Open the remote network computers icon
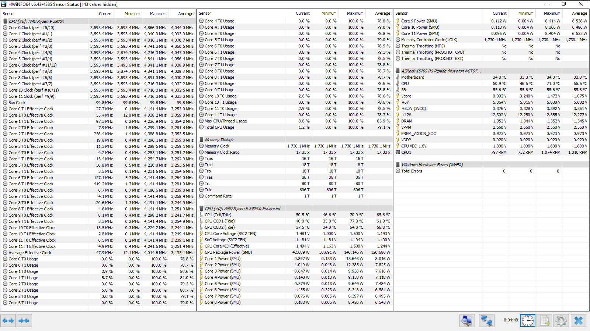 point(486,321)
